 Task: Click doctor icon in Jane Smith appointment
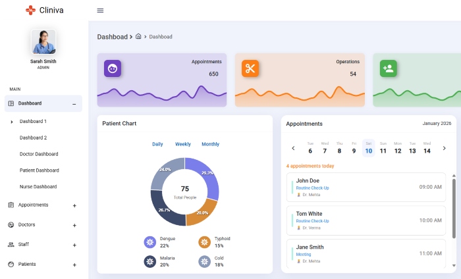click(299, 261)
